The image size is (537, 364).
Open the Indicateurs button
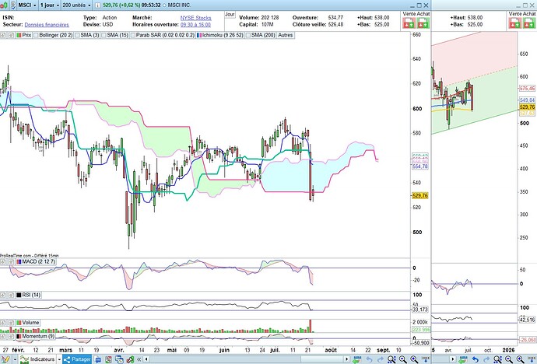point(37,359)
